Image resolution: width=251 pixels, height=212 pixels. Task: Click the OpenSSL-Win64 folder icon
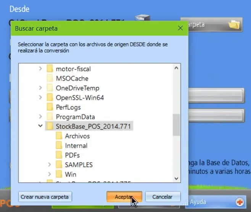click(50, 97)
